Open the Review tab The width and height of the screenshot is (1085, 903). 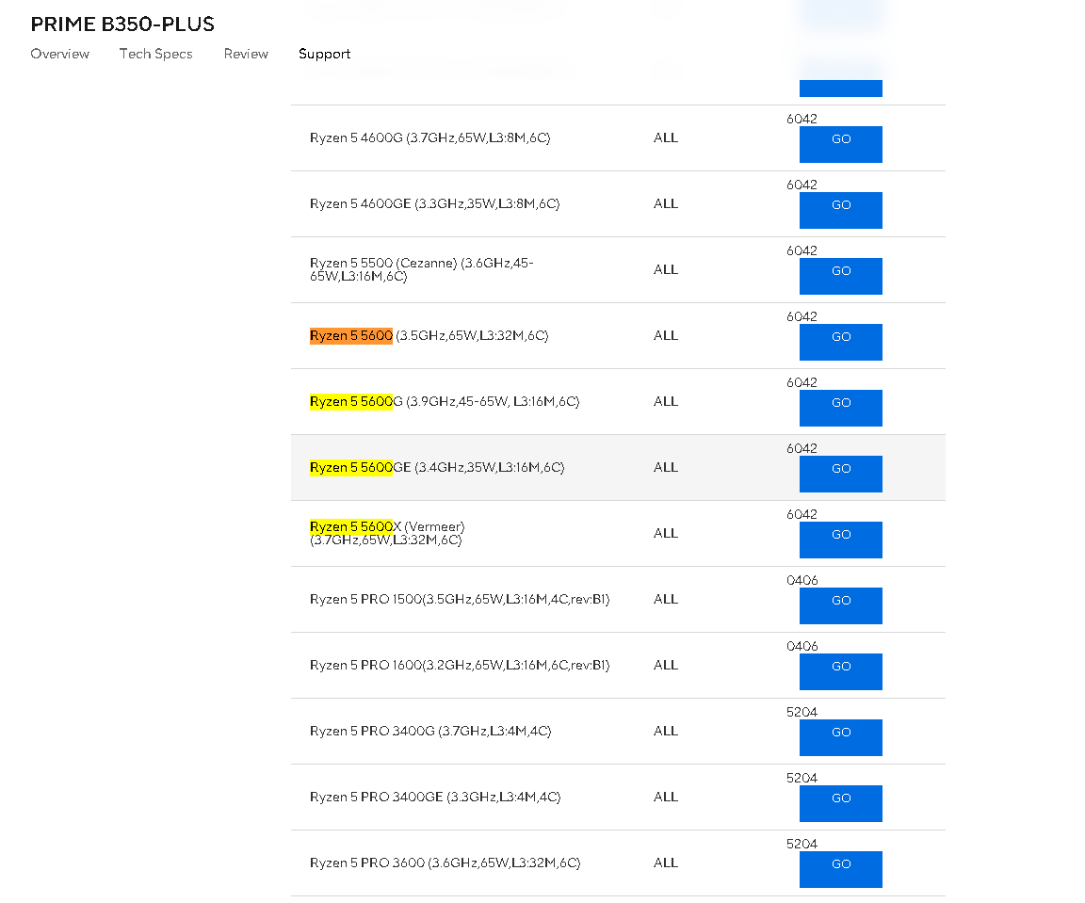coord(246,54)
